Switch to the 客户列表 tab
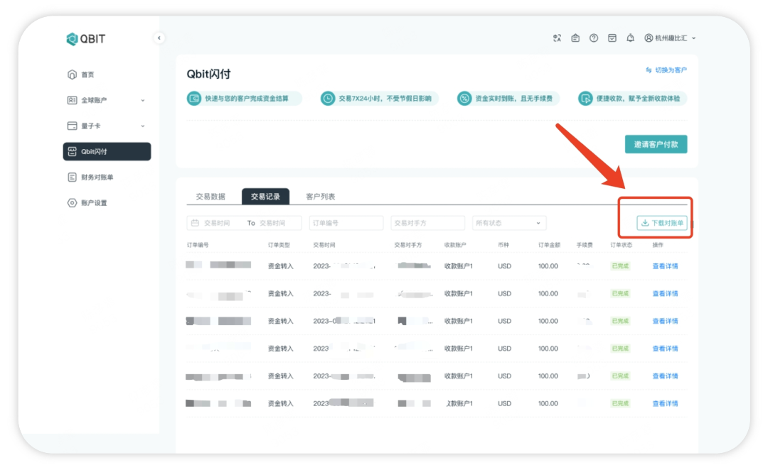Image resolution: width=768 pixels, height=470 pixels. 320,197
